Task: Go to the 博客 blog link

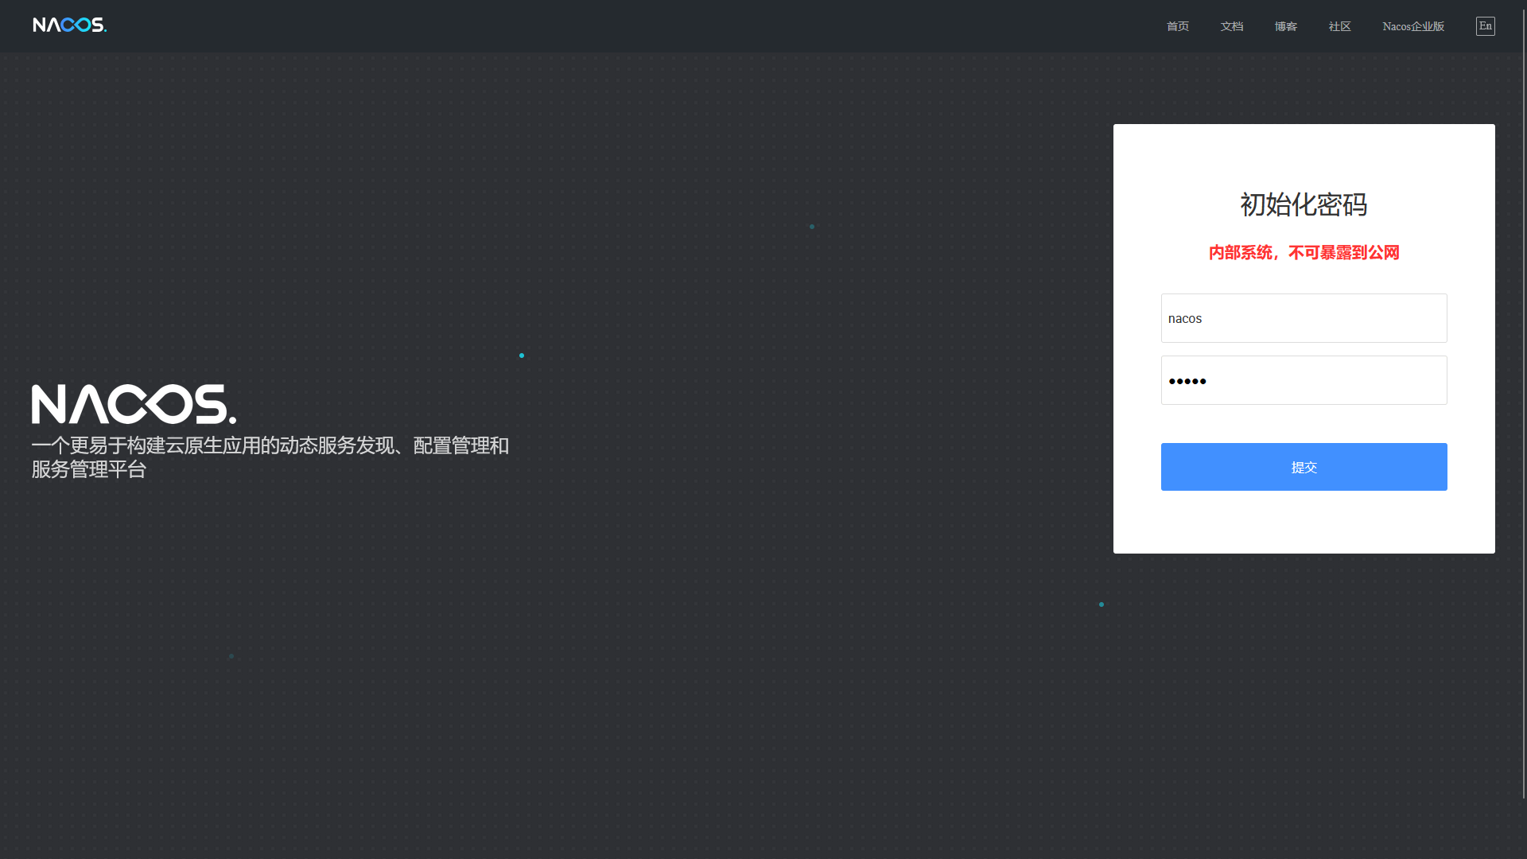Action: [x=1285, y=26]
